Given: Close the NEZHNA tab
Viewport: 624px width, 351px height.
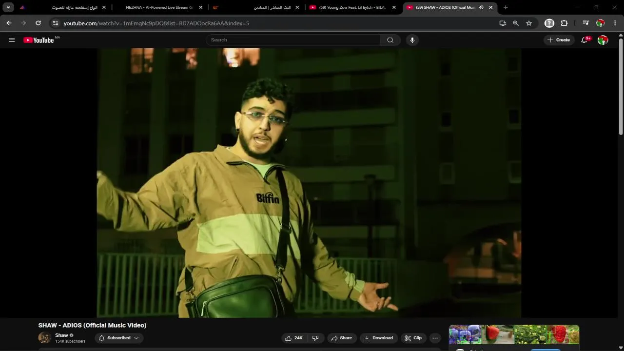Looking at the screenshot, I should (x=200, y=7).
